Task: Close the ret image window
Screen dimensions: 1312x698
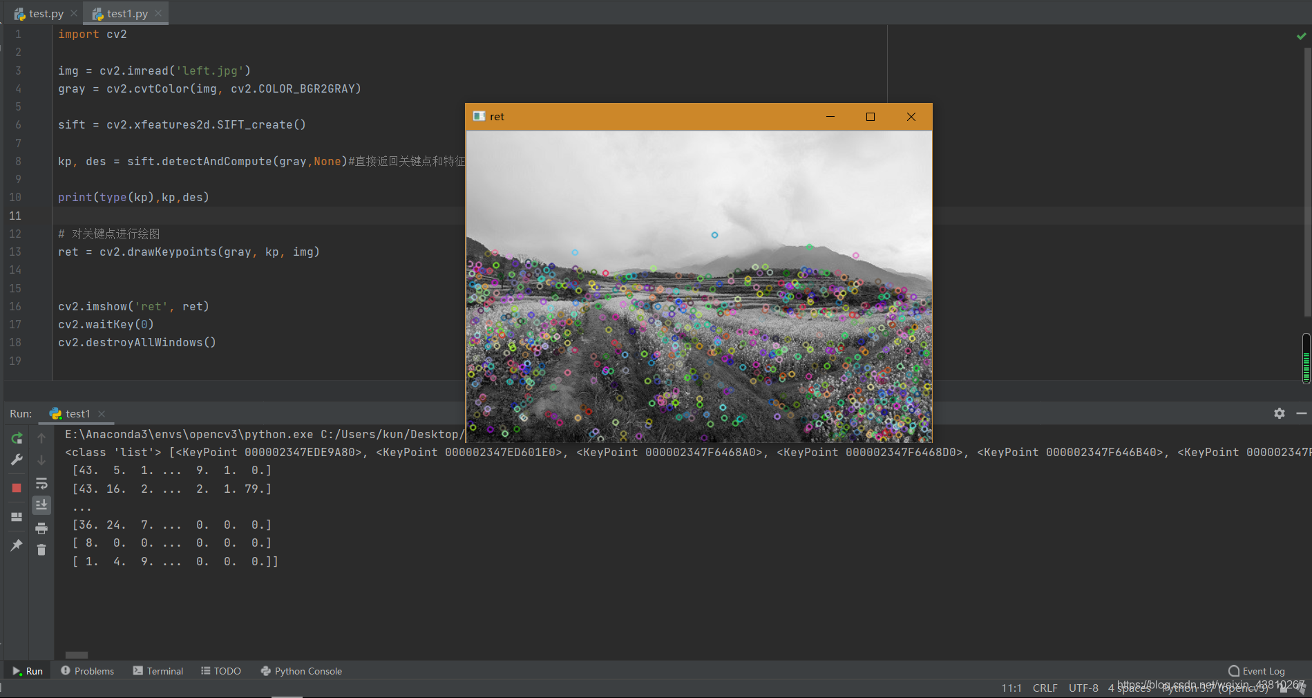Action: (911, 117)
